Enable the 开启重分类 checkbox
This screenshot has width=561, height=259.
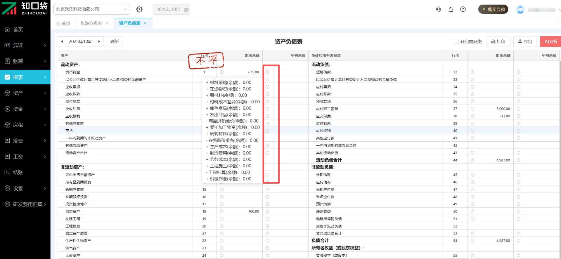click(456, 41)
